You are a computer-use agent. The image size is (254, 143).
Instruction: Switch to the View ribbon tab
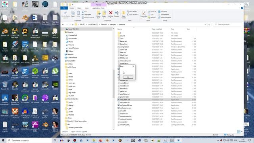click(x=87, y=8)
